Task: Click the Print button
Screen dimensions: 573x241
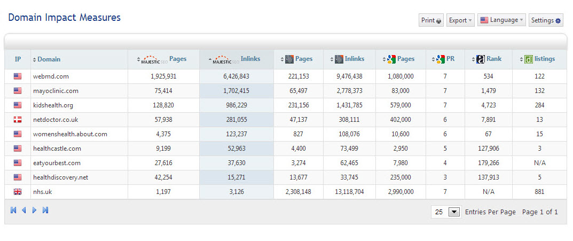Action: coord(431,20)
